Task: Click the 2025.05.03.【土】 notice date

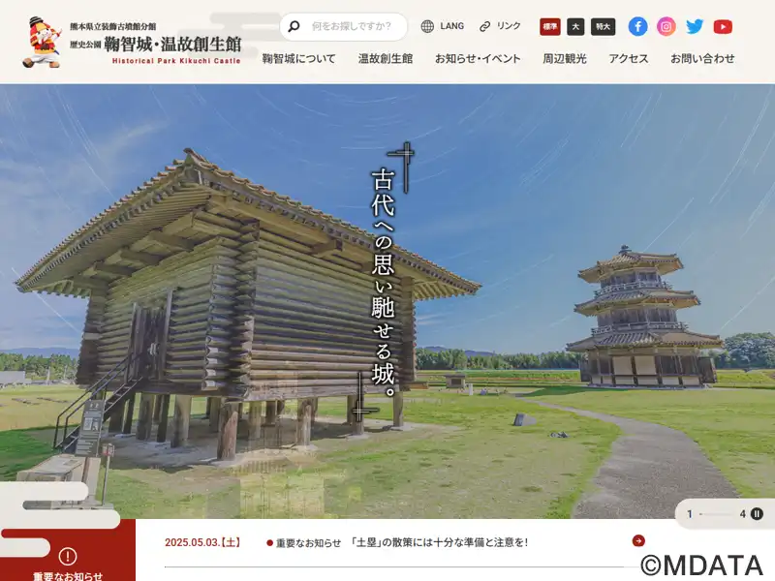Action: [x=202, y=542]
